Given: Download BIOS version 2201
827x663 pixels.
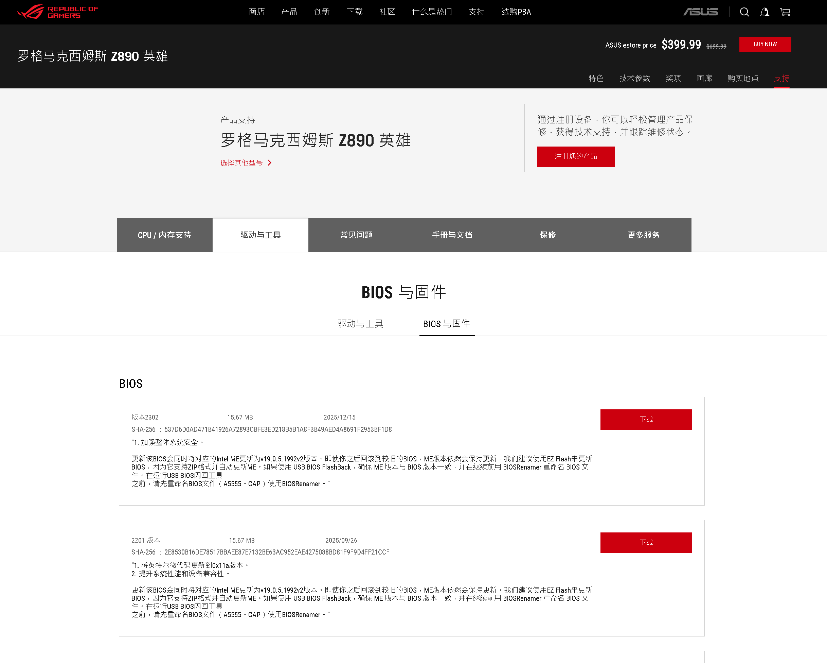Looking at the screenshot, I should click(646, 542).
